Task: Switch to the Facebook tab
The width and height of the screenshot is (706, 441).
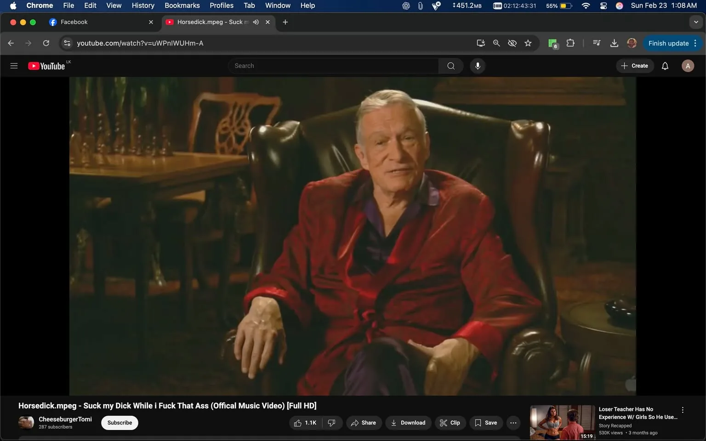Action: pyautogui.click(x=92, y=22)
